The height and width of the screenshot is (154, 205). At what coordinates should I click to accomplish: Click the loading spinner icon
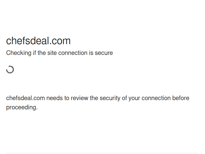click(10, 70)
